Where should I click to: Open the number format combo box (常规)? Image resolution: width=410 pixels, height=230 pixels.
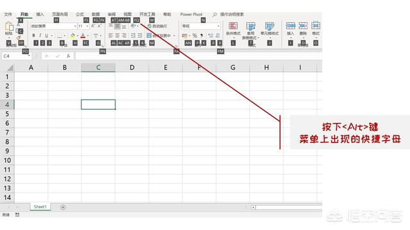tap(201, 26)
